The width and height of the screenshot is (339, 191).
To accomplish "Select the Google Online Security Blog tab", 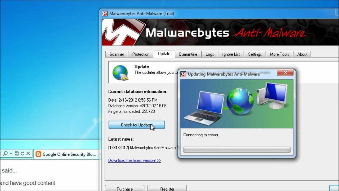I will (x=66, y=154).
